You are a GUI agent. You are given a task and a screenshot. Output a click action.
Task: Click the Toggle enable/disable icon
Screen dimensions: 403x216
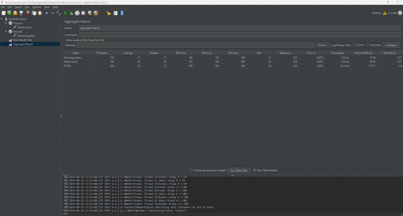[x=59, y=13]
